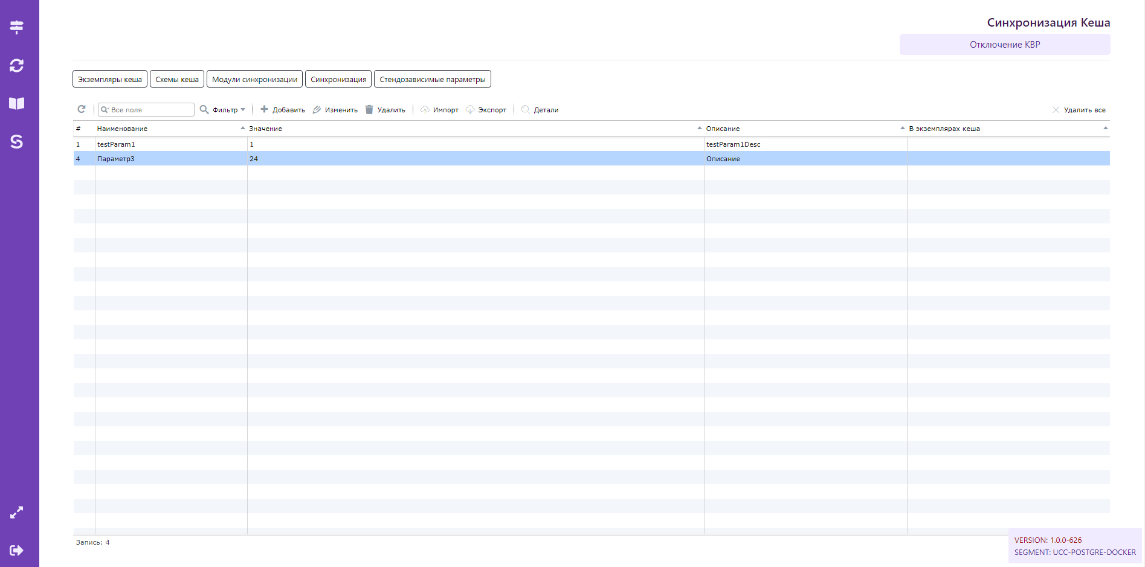Click the Отключение КВР button
1145x567 pixels.
[x=1004, y=45]
